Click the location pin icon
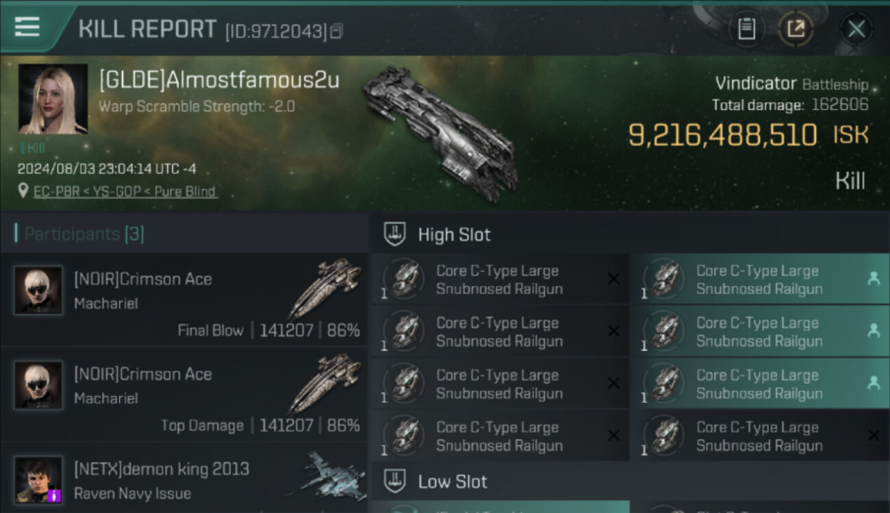The image size is (890, 513). [x=24, y=191]
